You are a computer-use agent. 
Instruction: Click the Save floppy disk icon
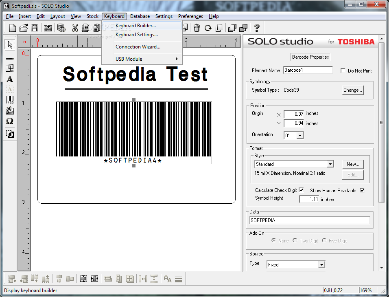point(35,28)
